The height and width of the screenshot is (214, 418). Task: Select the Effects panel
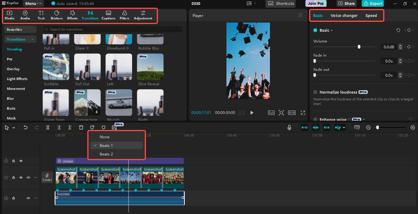coord(72,14)
